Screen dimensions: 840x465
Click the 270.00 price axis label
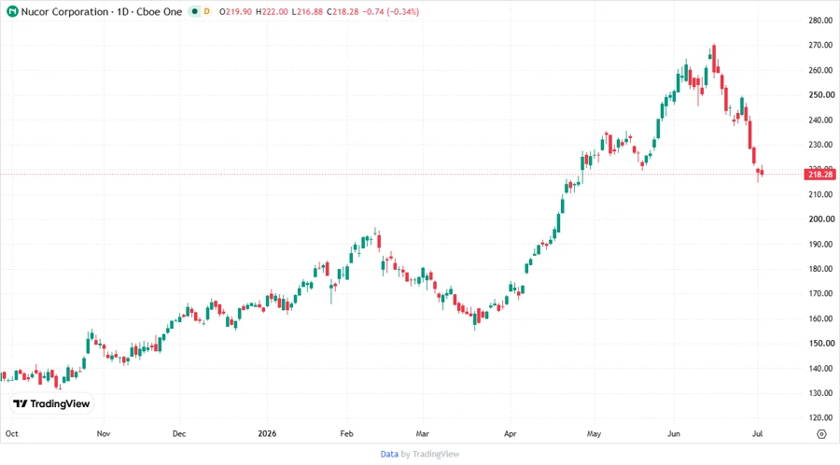coord(820,45)
